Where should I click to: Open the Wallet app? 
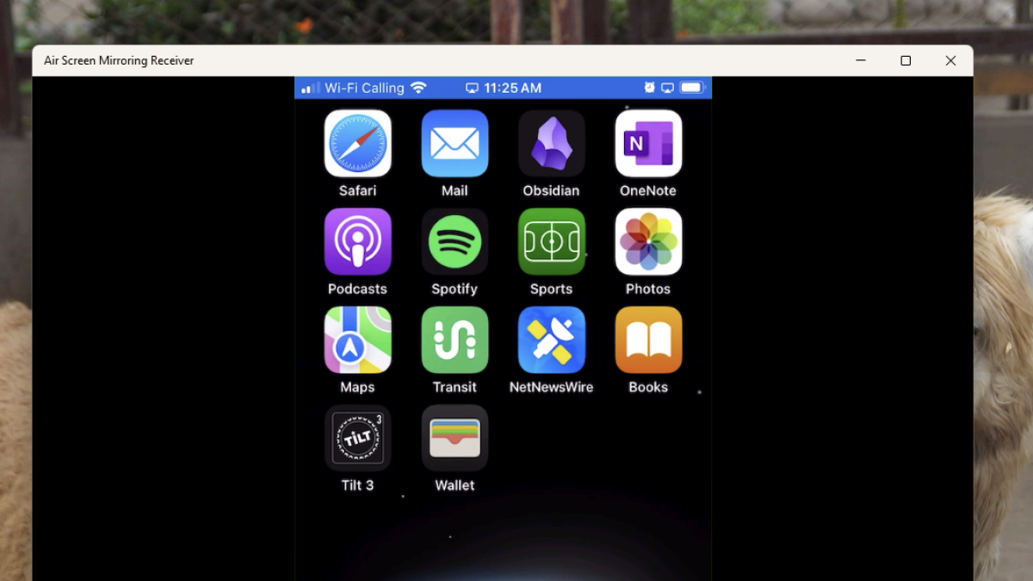point(455,437)
